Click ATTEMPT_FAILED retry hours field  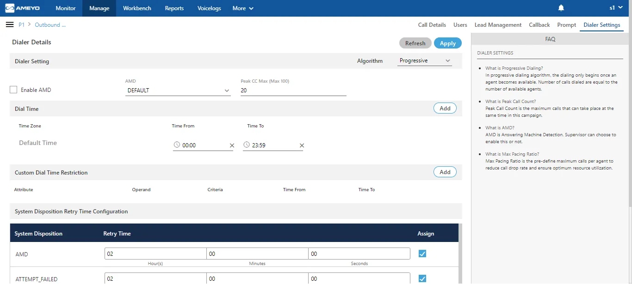pos(155,278)
